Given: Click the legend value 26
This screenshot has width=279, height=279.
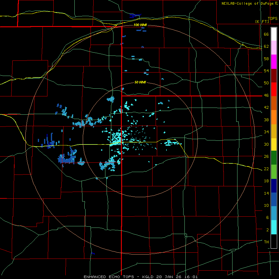Looking at the screenshot, I should [x=266, y=157].
